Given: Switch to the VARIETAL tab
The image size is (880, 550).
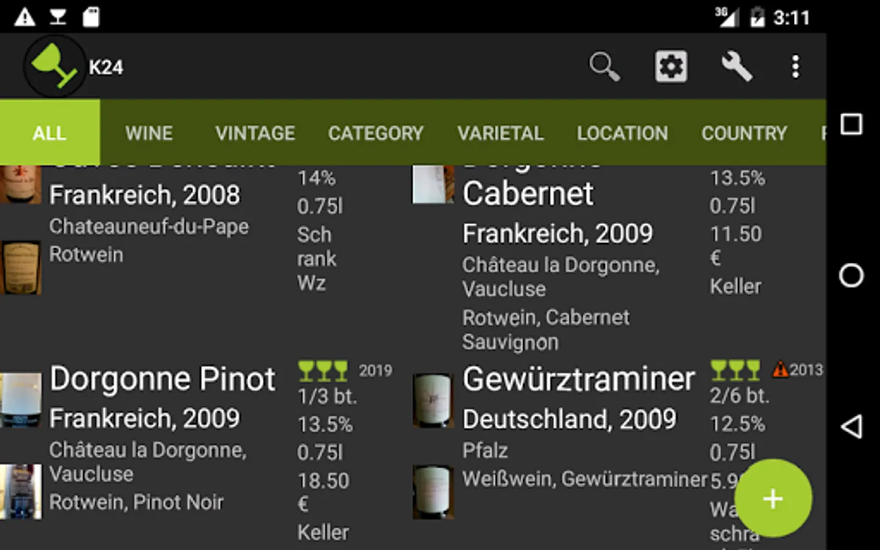Looking at the screenshot, I should [501, 133].
